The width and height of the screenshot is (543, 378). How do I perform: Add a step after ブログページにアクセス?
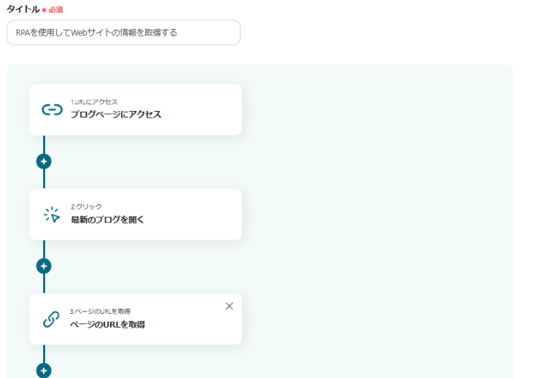pyautogui.click(x=44, y=161)
